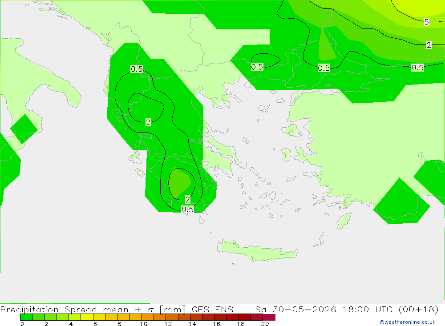Image resolution: width=445 pixels, height=326 pixels.
Task: Click the "(00+18)" forecast offset text
Action: pos(419,309)
